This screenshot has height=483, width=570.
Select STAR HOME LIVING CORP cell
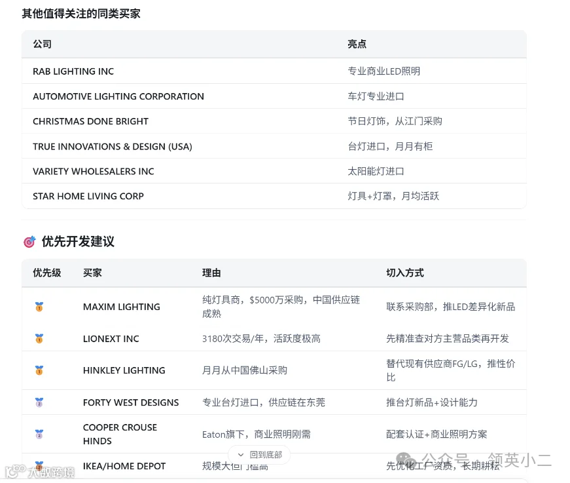[88, 196]
